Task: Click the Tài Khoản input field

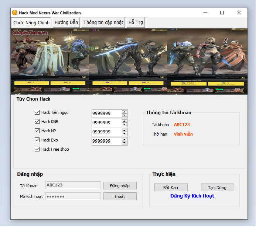Action: [73, 185]
